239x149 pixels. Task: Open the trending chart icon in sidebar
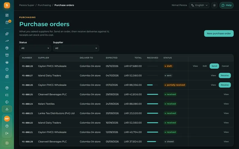tap(7, 41)
